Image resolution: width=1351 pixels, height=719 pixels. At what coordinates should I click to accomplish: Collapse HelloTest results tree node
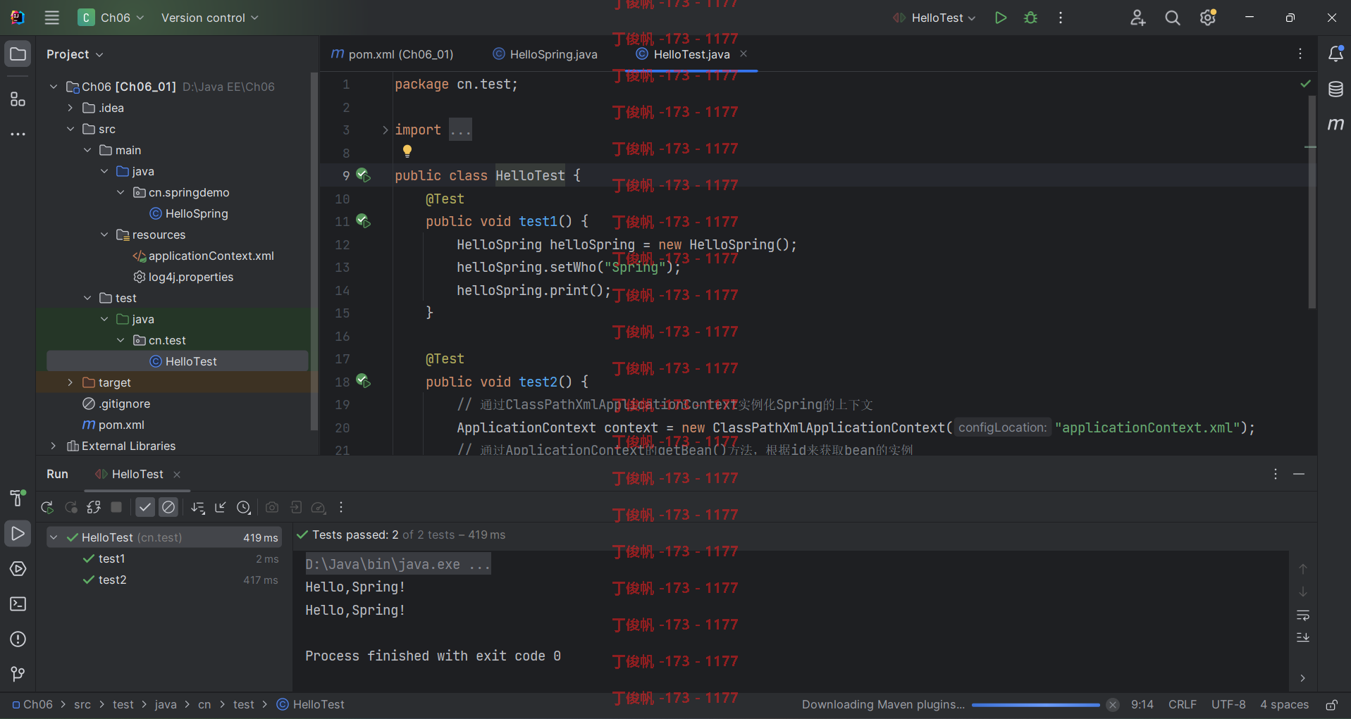[x=54, y=537]
